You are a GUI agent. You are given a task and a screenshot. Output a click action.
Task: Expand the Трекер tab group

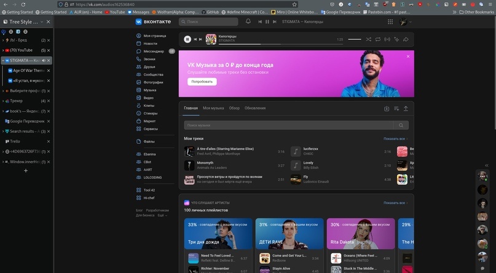pyautogui.click(x=3, y=101)
